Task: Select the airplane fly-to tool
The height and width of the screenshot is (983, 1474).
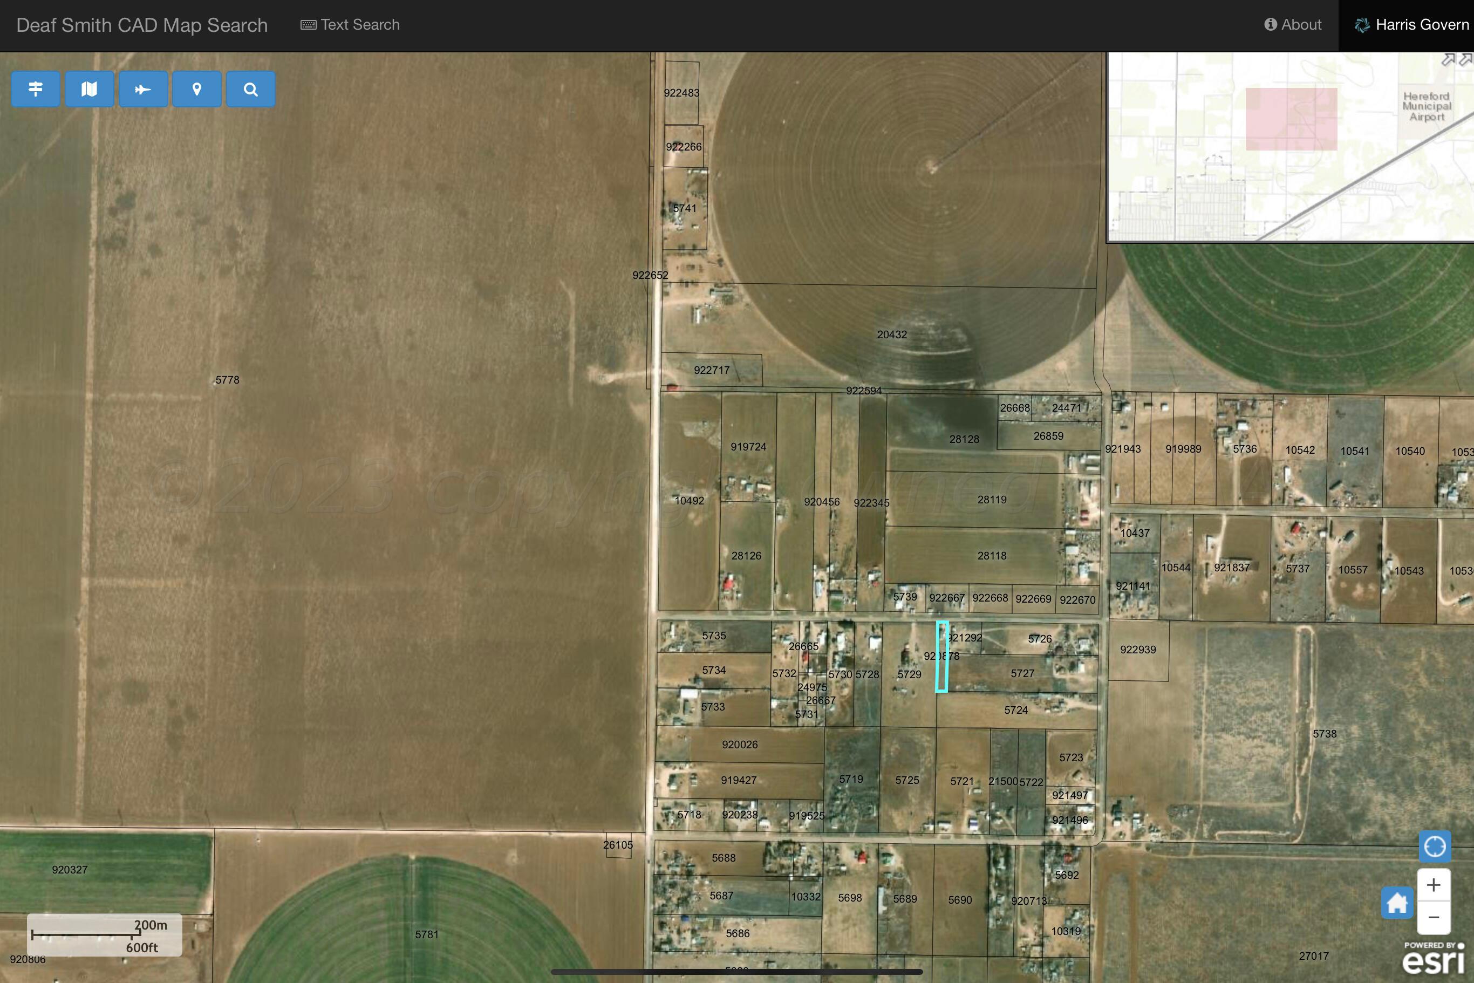Action: pyautogui.click(x=143, y=89)
